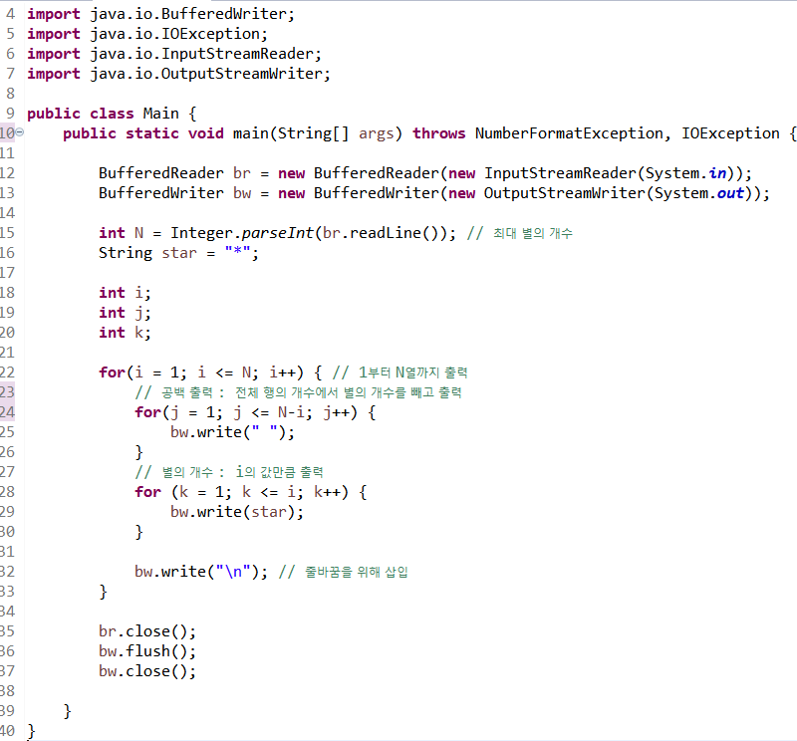Click the text 'import java.io.InputStreamReader;'
This screenshot has height=741, width=797.
(174, 54)
